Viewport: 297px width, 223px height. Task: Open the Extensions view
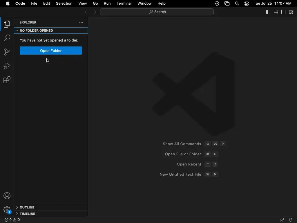click(x=7, y=80)
